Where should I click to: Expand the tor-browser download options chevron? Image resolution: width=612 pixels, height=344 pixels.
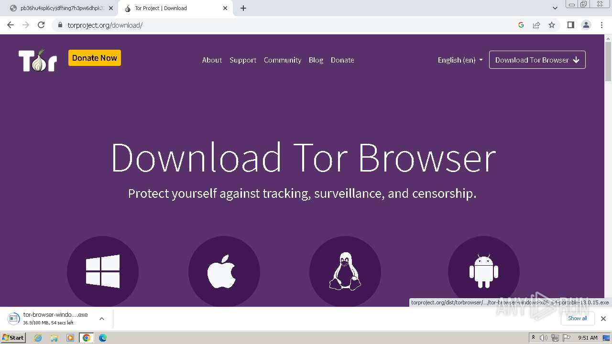pyautogui.click(x=102, y=319)
